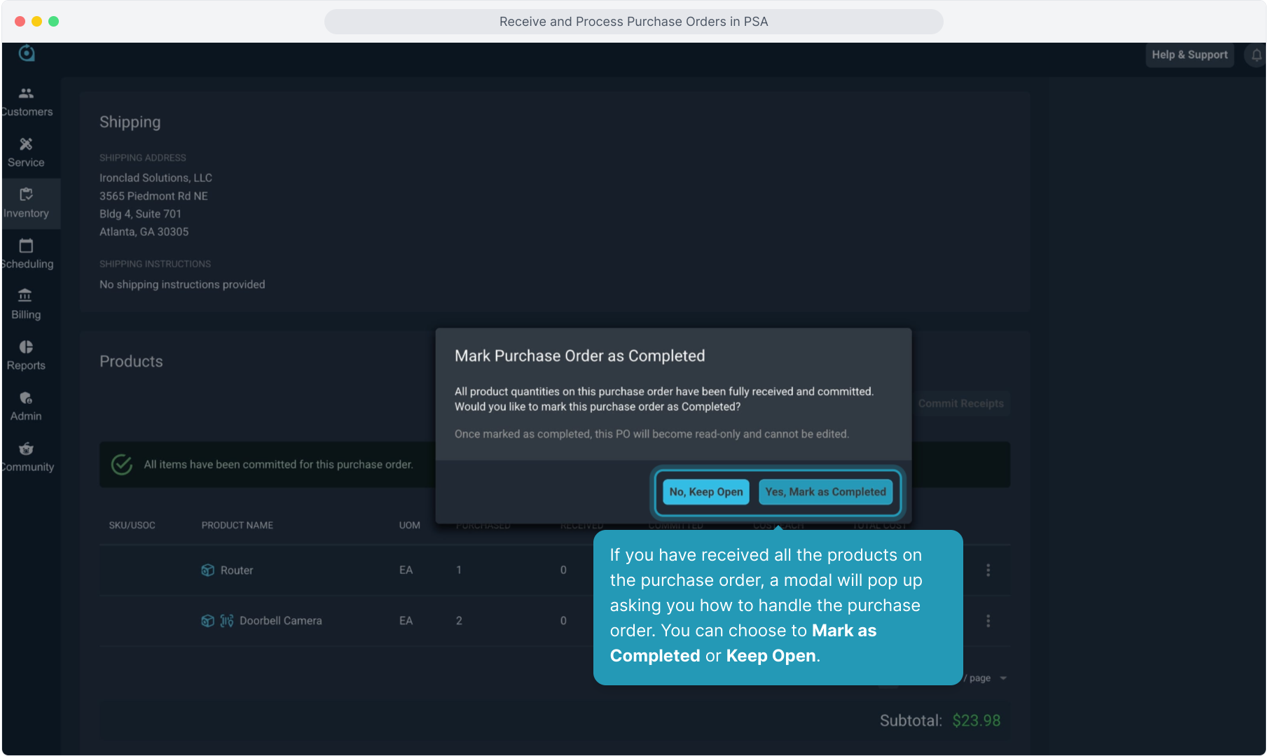Viewport: 1268px width, 756px height.
Task: Open the Scheduling calendar in sidebar
Action: click(x=27, y=254)
